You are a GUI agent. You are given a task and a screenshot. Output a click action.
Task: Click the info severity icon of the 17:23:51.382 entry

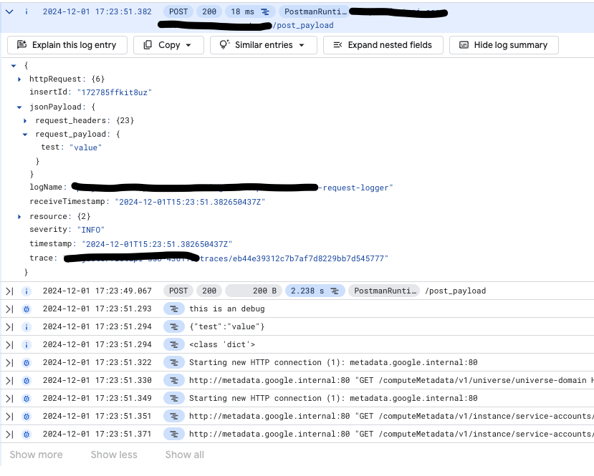coord(27,12)
